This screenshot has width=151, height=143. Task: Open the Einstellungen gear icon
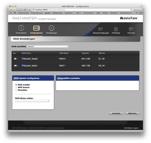[x=52, y=28]
